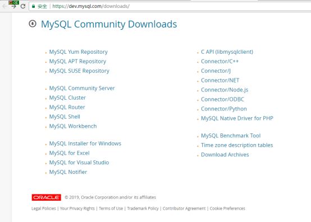Image resolution: width=311 pixels, height=222 pixels.
Task: Click the browser reload icon
Action: point(23,6)
